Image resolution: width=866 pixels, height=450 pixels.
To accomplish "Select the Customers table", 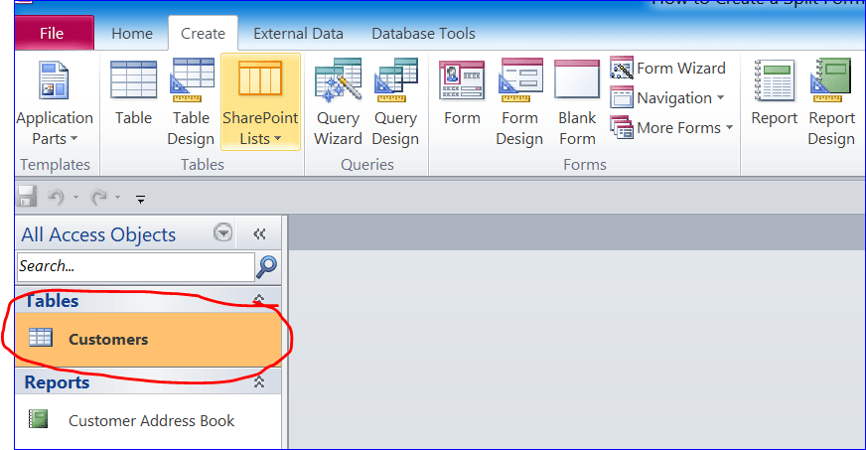I will pos(148,339).
